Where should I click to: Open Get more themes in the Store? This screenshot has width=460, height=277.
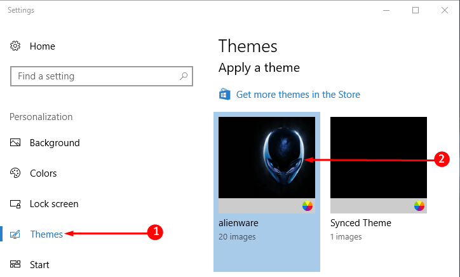[298, 95]
